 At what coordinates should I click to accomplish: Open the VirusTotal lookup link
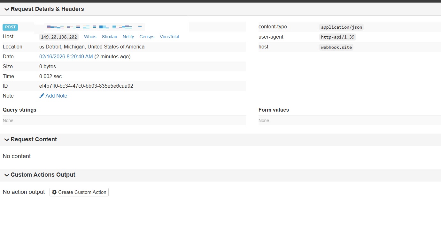[x=169, y=37]
